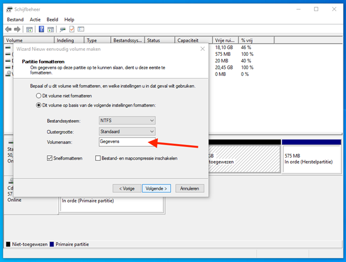Screen dimensions: 346x262
Task: Close the volume wizard dialog with X
Action: point(203,49)
